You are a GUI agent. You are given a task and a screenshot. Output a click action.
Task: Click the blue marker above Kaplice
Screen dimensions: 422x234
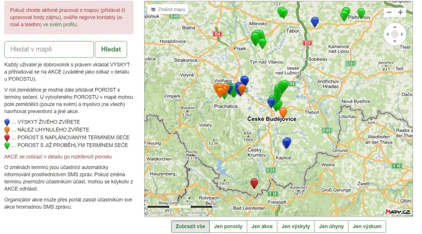[x=286, y=142]
